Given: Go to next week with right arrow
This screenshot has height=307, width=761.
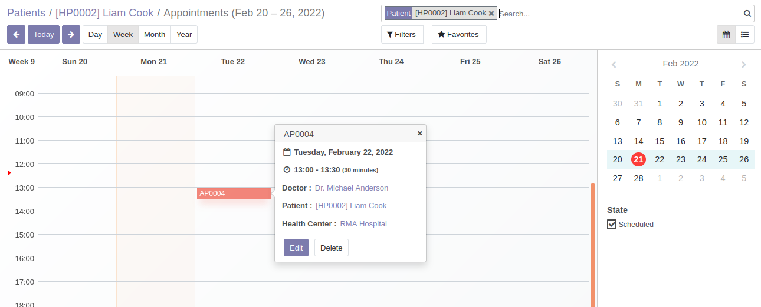Looking at the screenshot, I should tap(71, 35).
